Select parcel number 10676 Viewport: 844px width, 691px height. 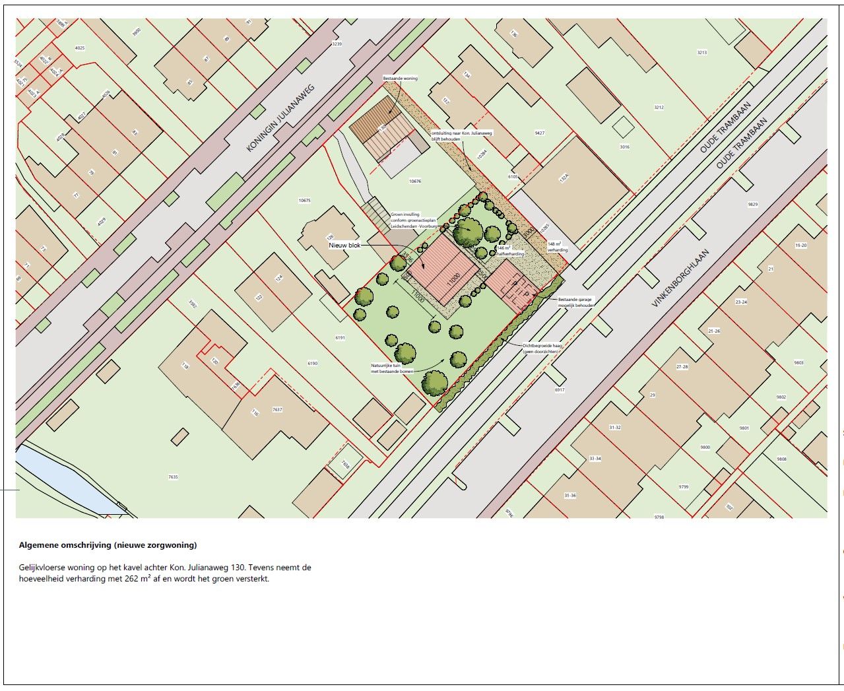click(414, 181)
